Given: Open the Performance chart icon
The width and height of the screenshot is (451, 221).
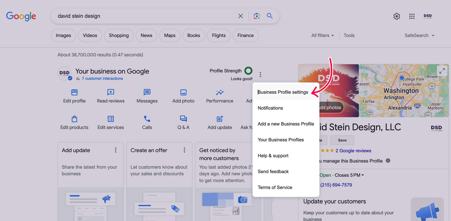Looking at the screenshot, I should click(x=220, y=92).
